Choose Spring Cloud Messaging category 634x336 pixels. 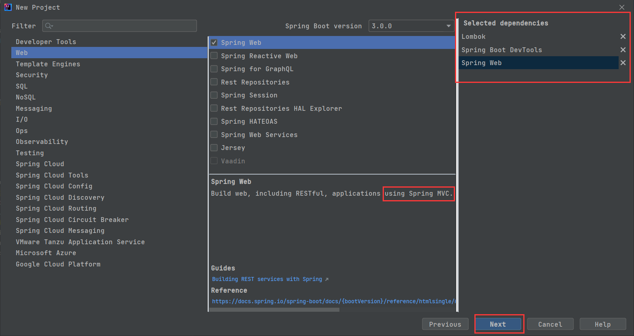coord(109,230)
